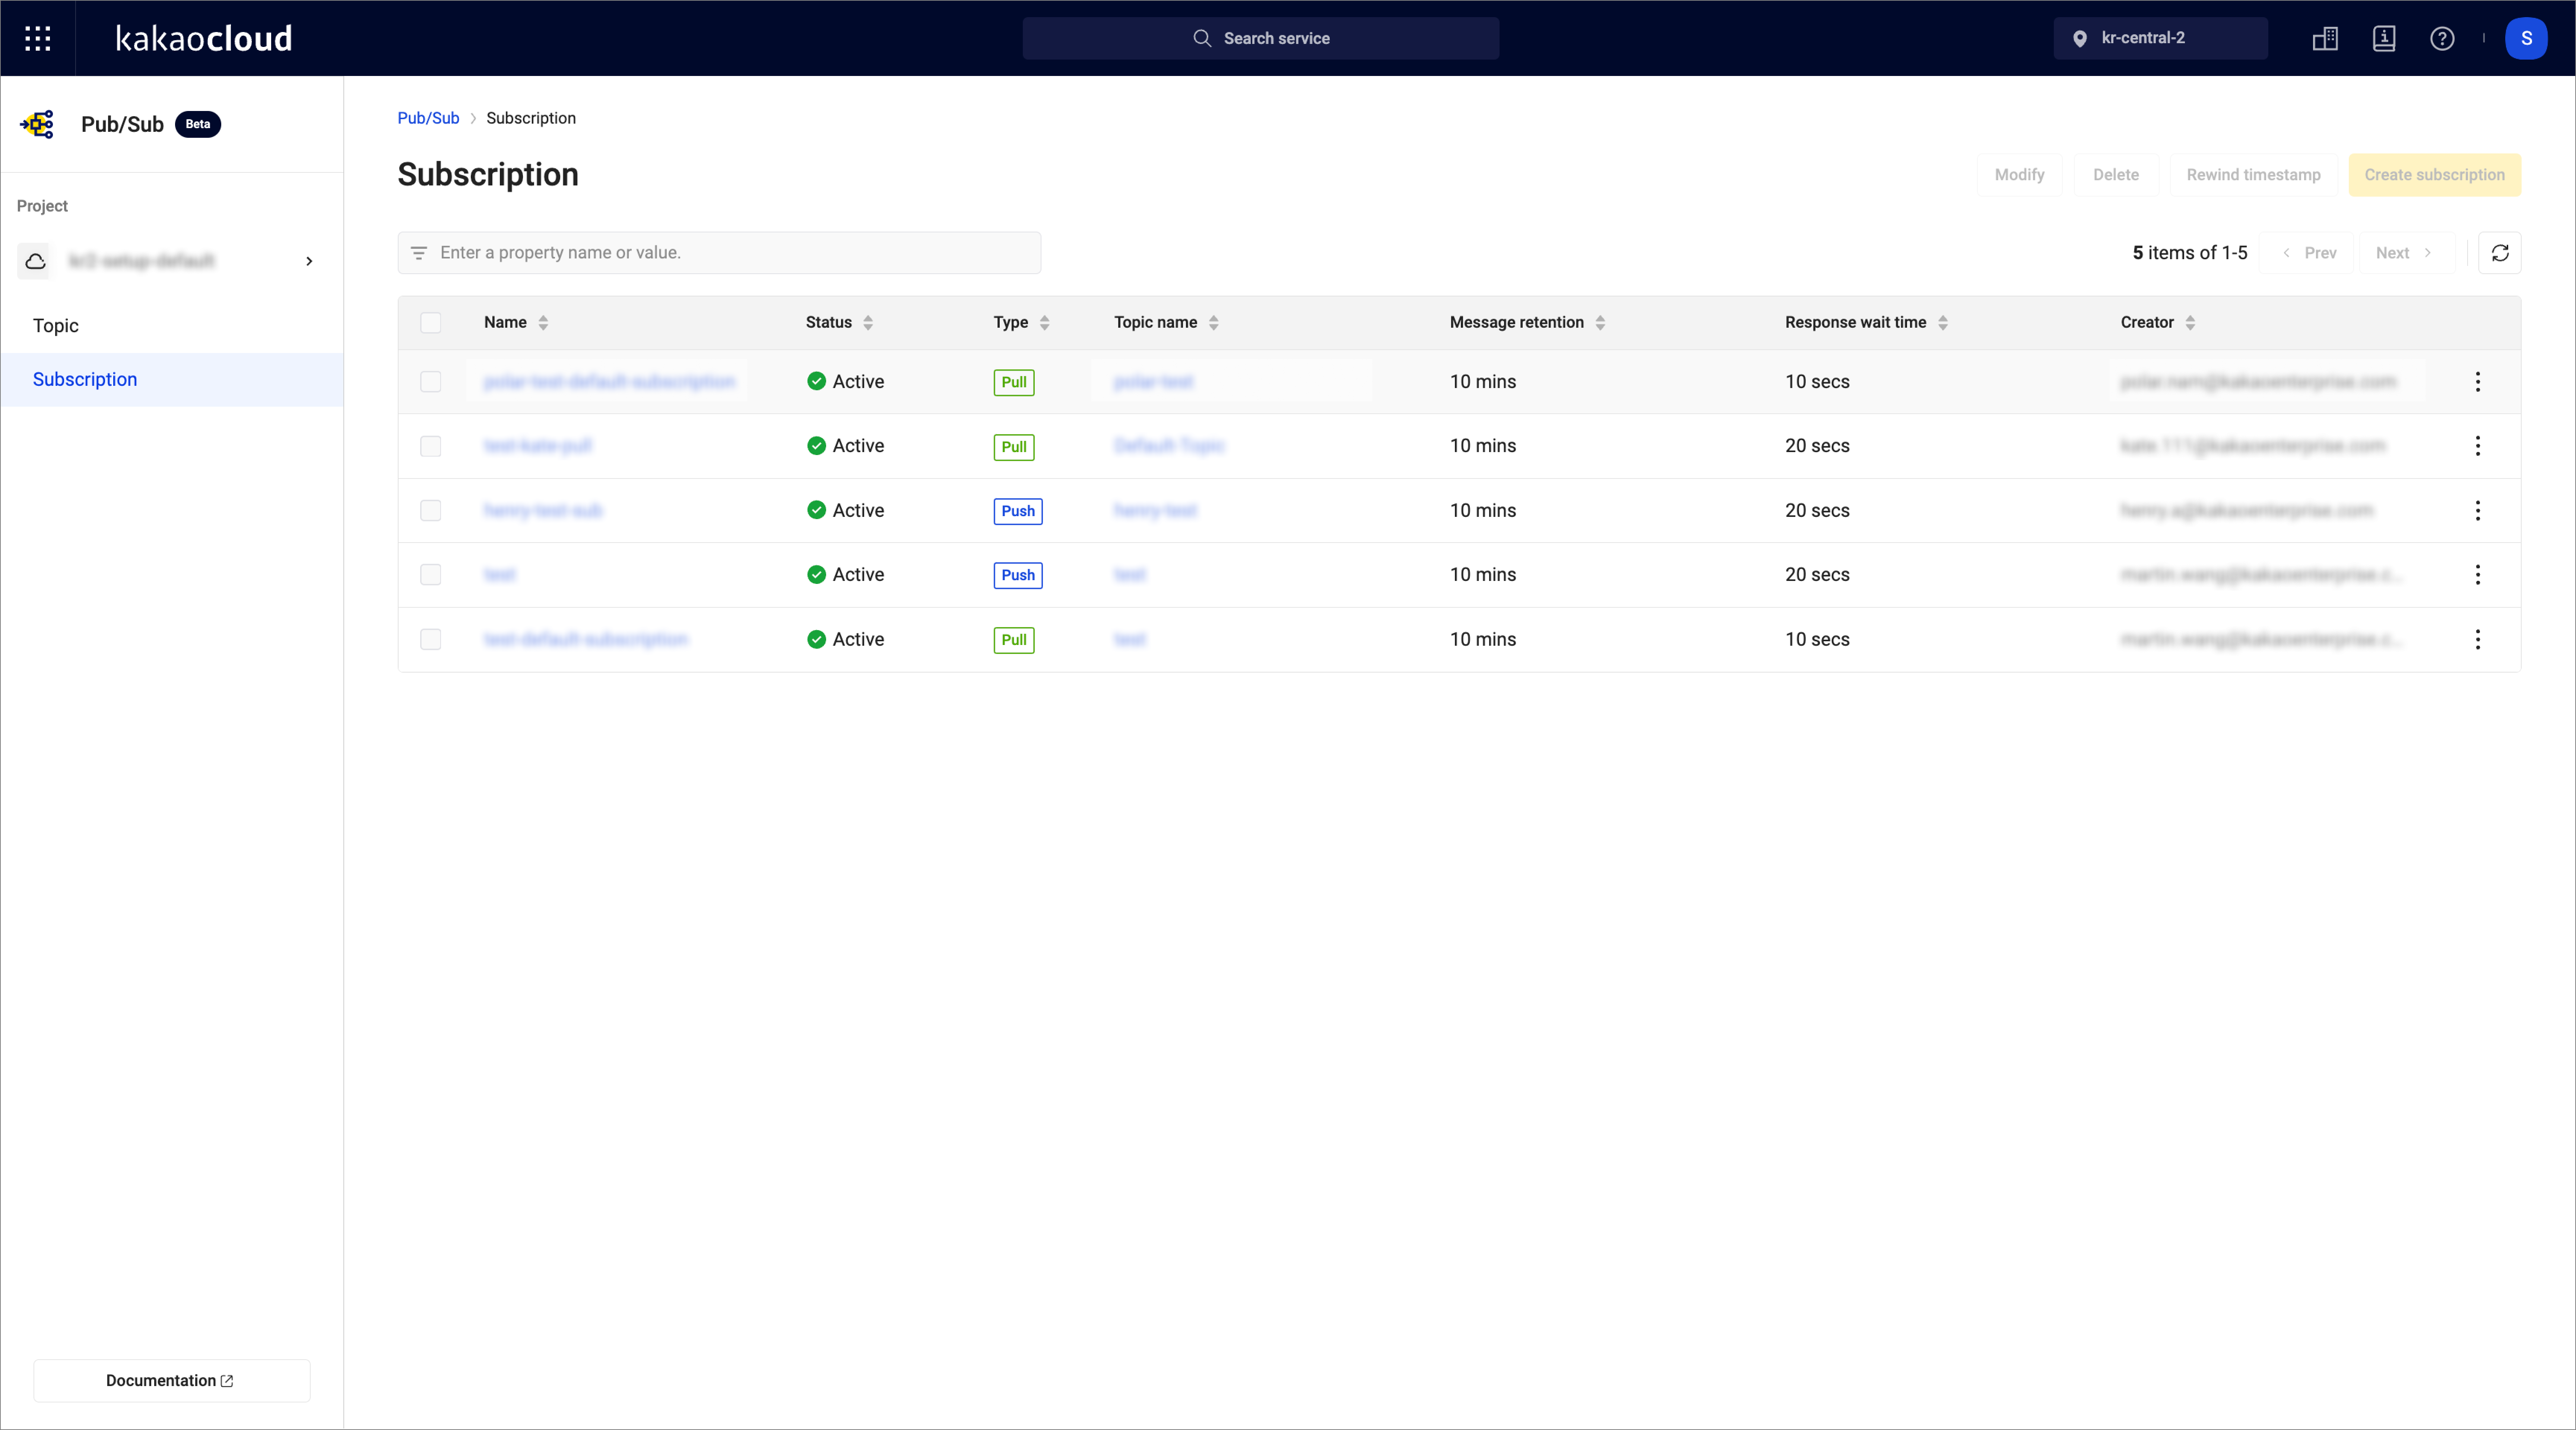The width and height of the screenshot is (2576, 1430).
Task: Open the Default Topic row topic link
Action: pyautogui.click(x=1169, y=446)
